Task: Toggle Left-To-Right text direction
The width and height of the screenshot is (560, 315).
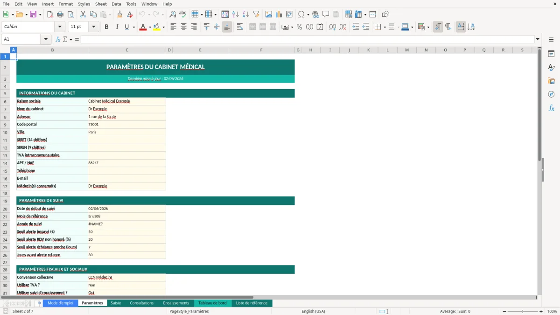Action: click(x=438, y=27)
